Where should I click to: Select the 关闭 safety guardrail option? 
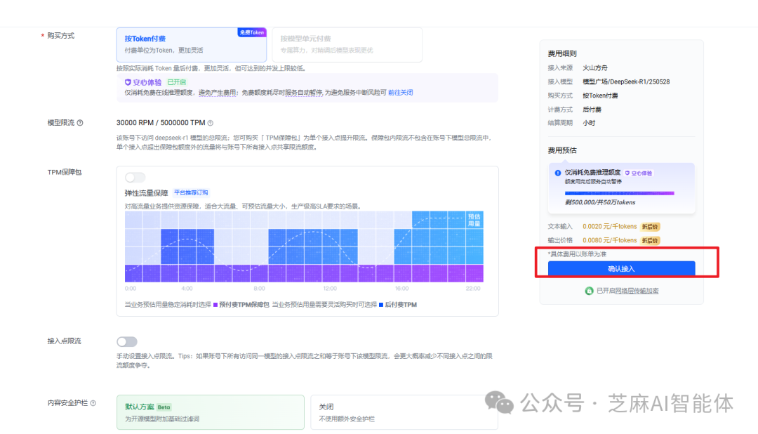404,411
